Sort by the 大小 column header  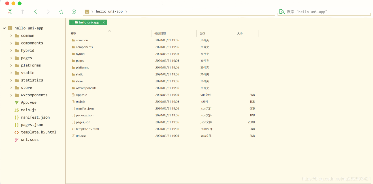(240, 33)
